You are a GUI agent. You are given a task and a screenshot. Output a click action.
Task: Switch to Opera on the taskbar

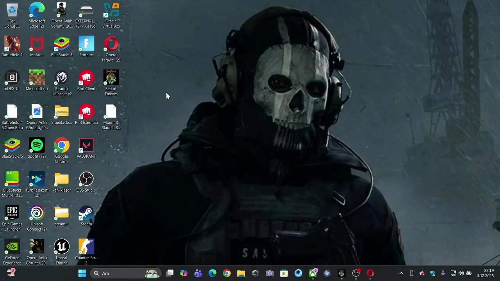370,273
